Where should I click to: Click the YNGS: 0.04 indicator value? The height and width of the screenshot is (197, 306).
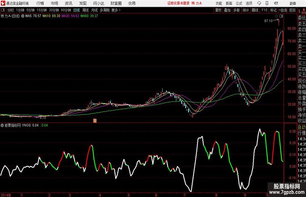(30, 125)
